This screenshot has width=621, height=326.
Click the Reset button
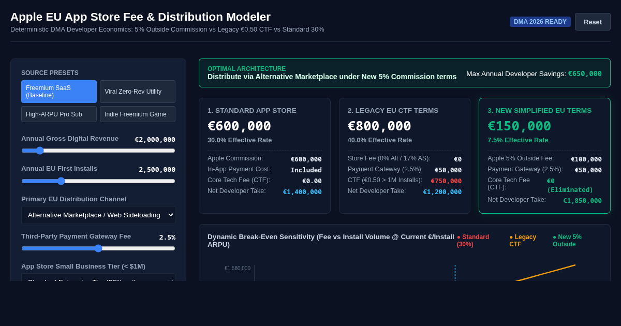[x=593, y=22]
